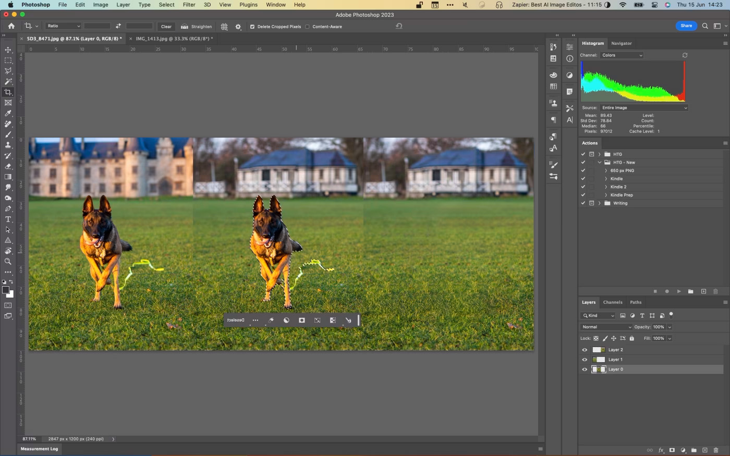Expand the Kindle Prep action

click(x=606, y=195)
